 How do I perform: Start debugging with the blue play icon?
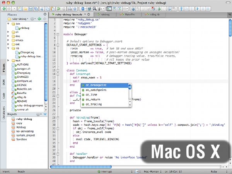[198, 9]
